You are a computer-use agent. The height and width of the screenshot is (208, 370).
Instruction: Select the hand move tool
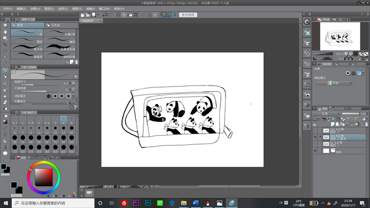pyautogui.click(x=5, y=32)
